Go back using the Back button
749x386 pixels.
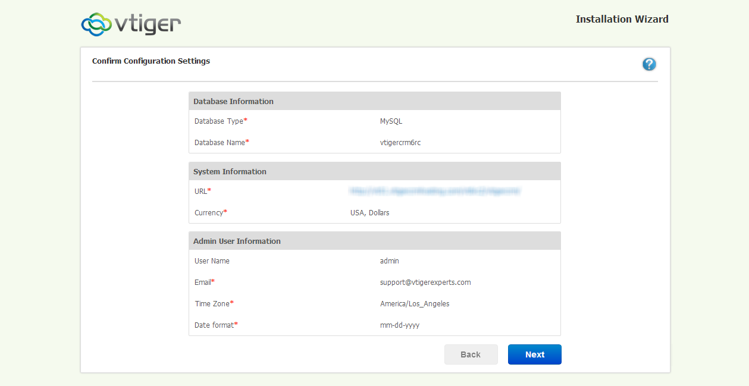pos(471,354)
